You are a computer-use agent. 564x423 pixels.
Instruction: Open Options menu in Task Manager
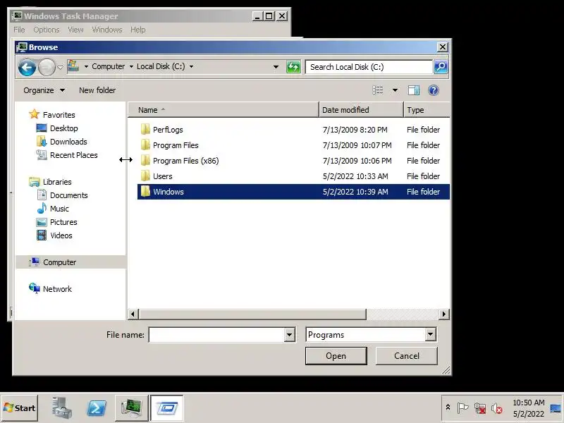47,30
